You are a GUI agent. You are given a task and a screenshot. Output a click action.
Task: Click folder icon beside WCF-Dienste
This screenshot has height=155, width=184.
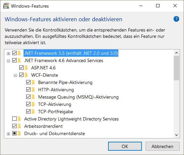[x=27, y=75]
